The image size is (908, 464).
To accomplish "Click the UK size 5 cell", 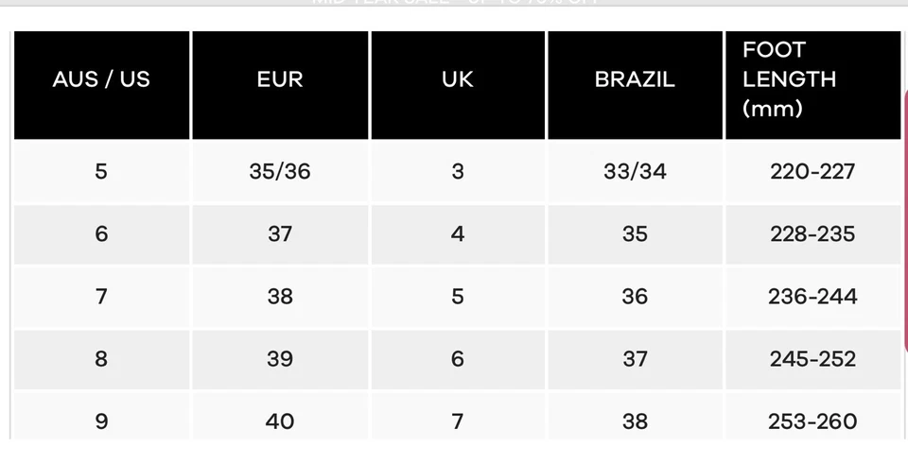I will [x=458, y=296].
